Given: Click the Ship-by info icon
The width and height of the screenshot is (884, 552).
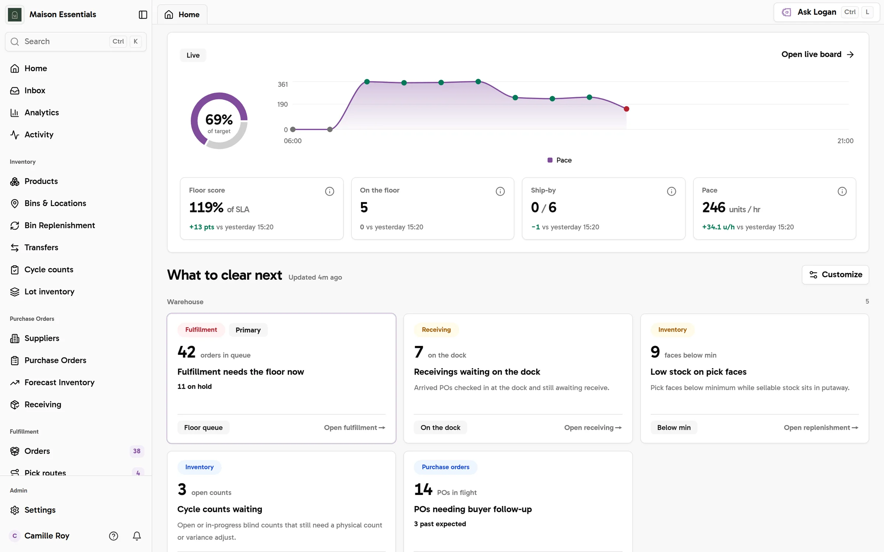Looking at the screenshot, I should point(671,191).
